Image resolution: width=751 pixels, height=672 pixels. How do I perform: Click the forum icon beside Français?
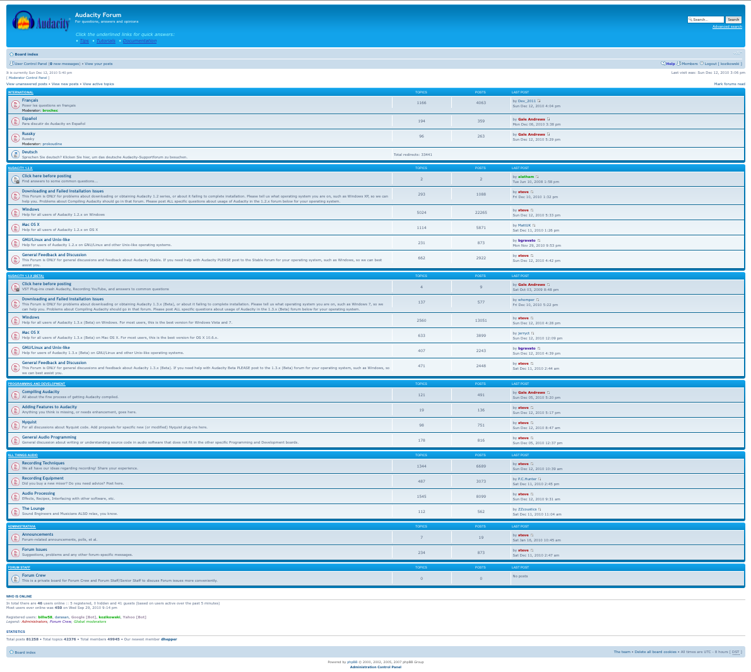click(15, 104)
